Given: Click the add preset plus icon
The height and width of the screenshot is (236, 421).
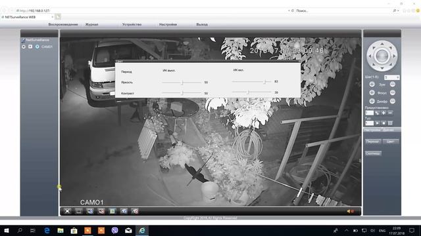Looking at the screenshot, I should click(x=384, y=113).
